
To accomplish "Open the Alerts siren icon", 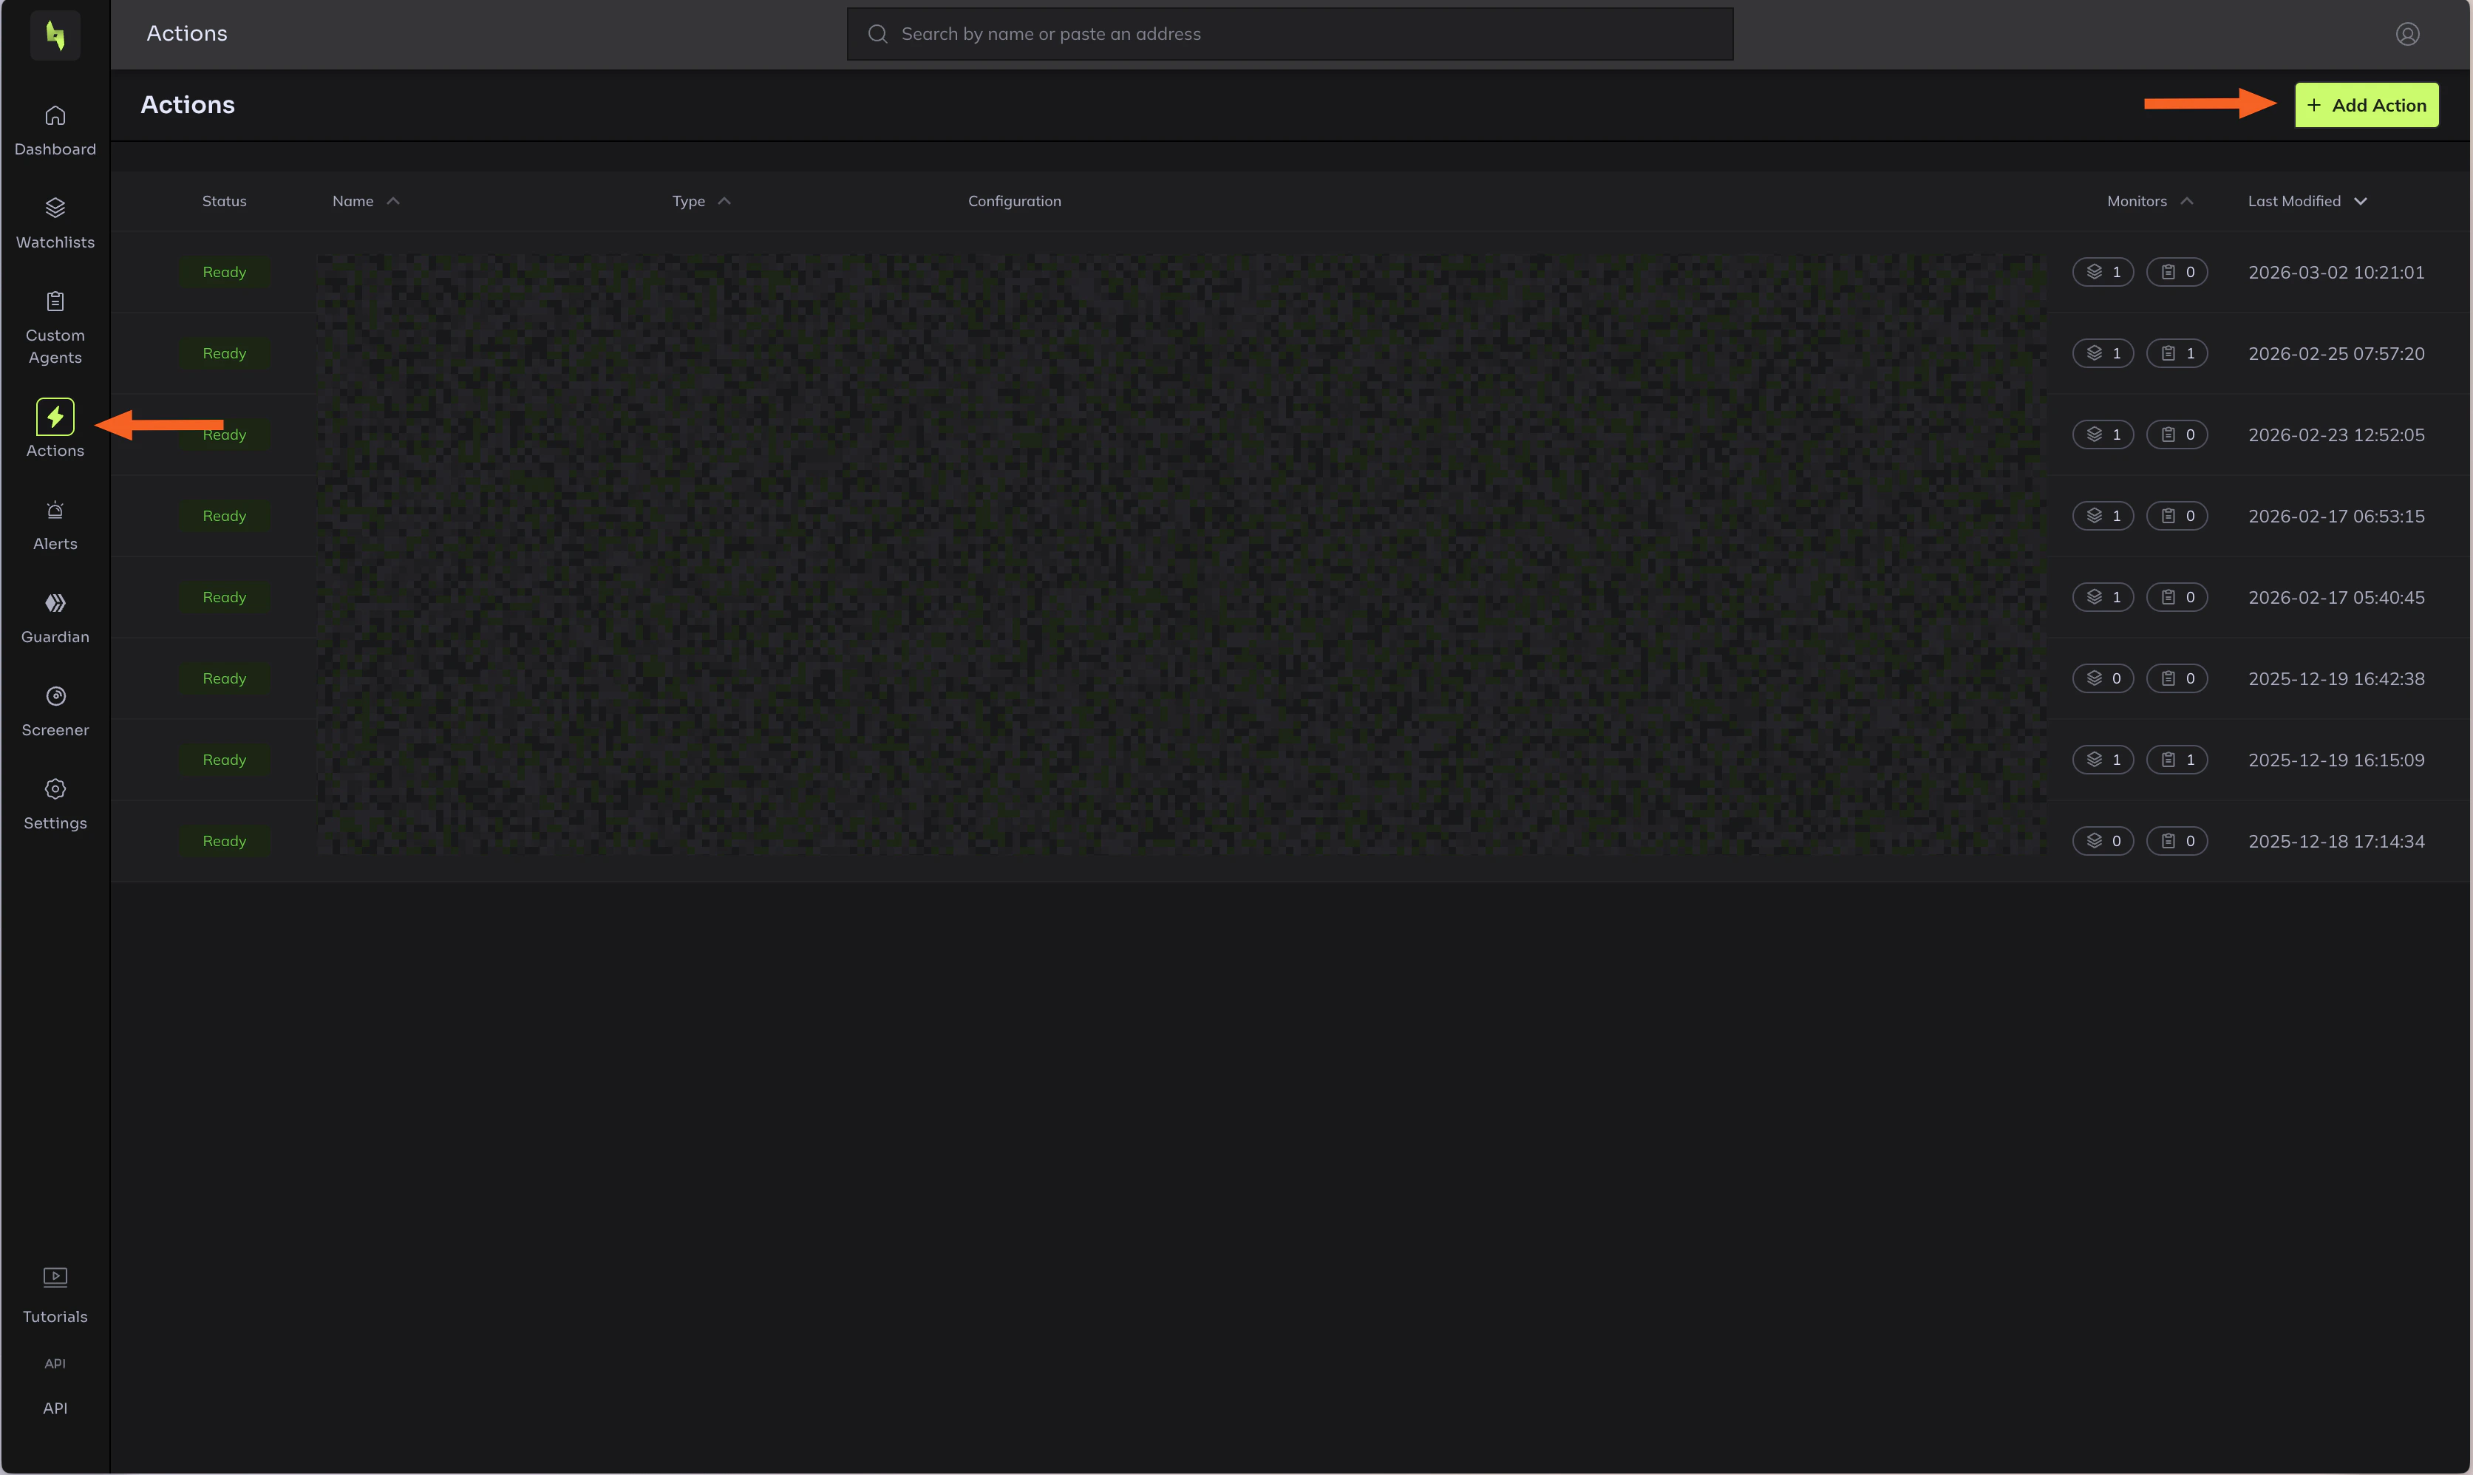I will click(55, 511).
